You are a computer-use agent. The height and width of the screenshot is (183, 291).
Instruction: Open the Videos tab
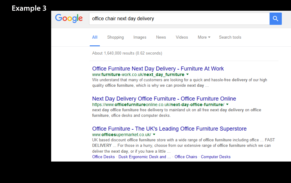tap(182, 37)
